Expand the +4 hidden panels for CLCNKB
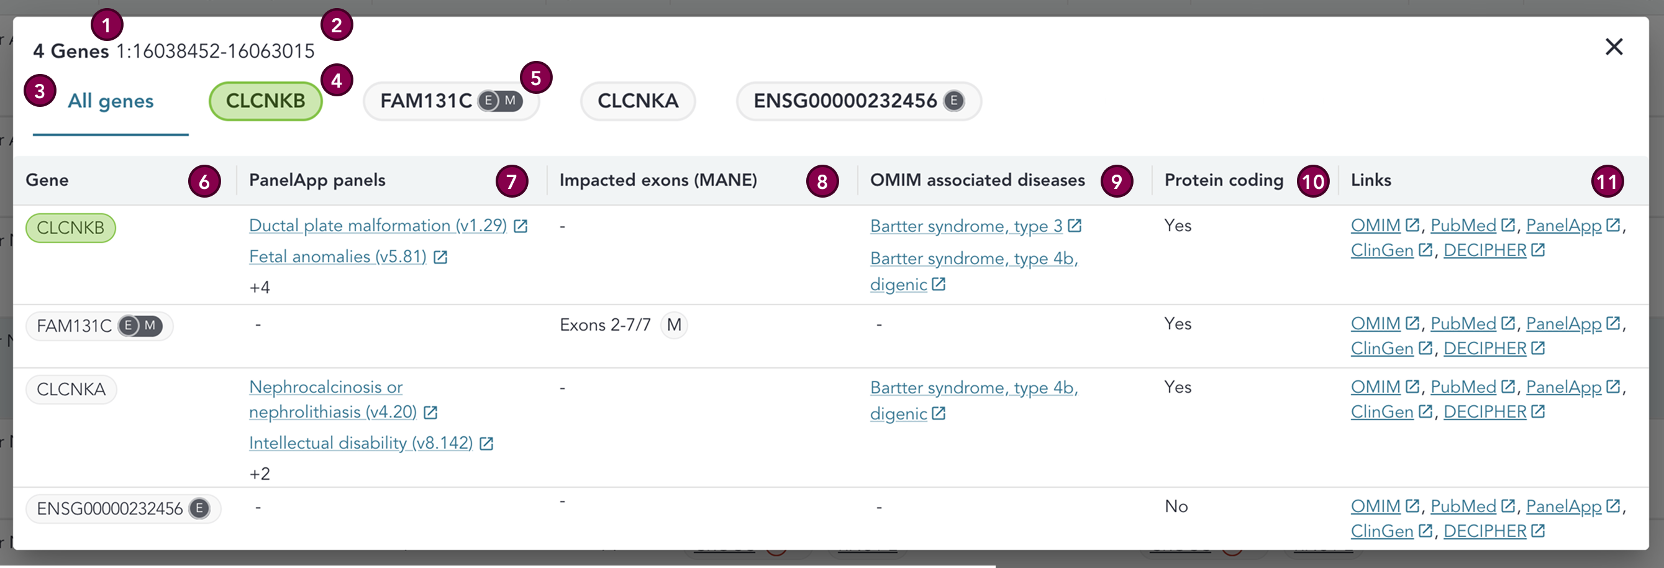The width and height of the screenshot is (1664, 568). tap(260, 286)
